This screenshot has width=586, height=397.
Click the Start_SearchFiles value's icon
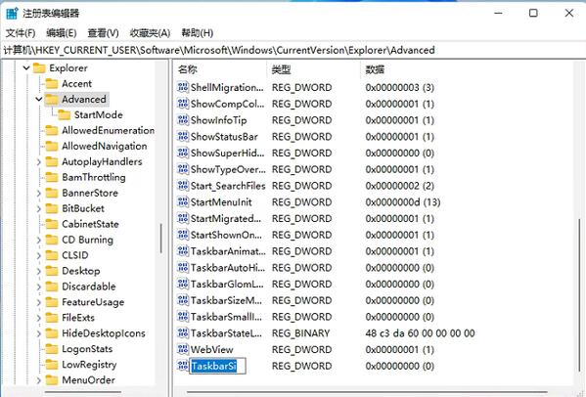tap(183, 186)
